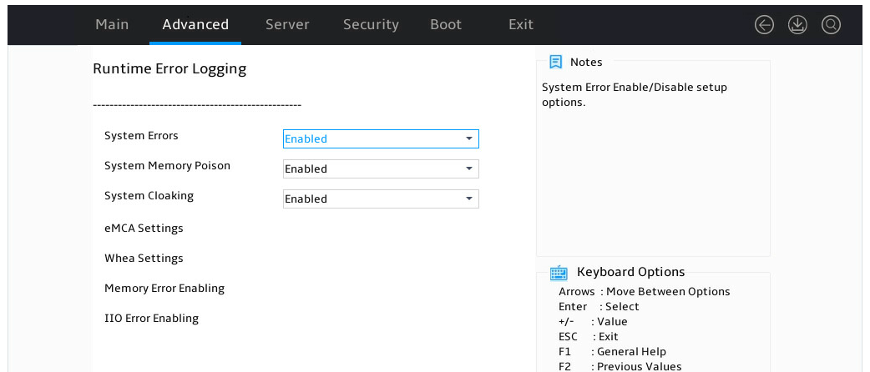Select the Advanced tab

point(195,24)
